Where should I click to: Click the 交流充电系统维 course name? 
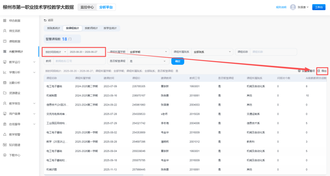pyautogui.click(x=57, y=114)
